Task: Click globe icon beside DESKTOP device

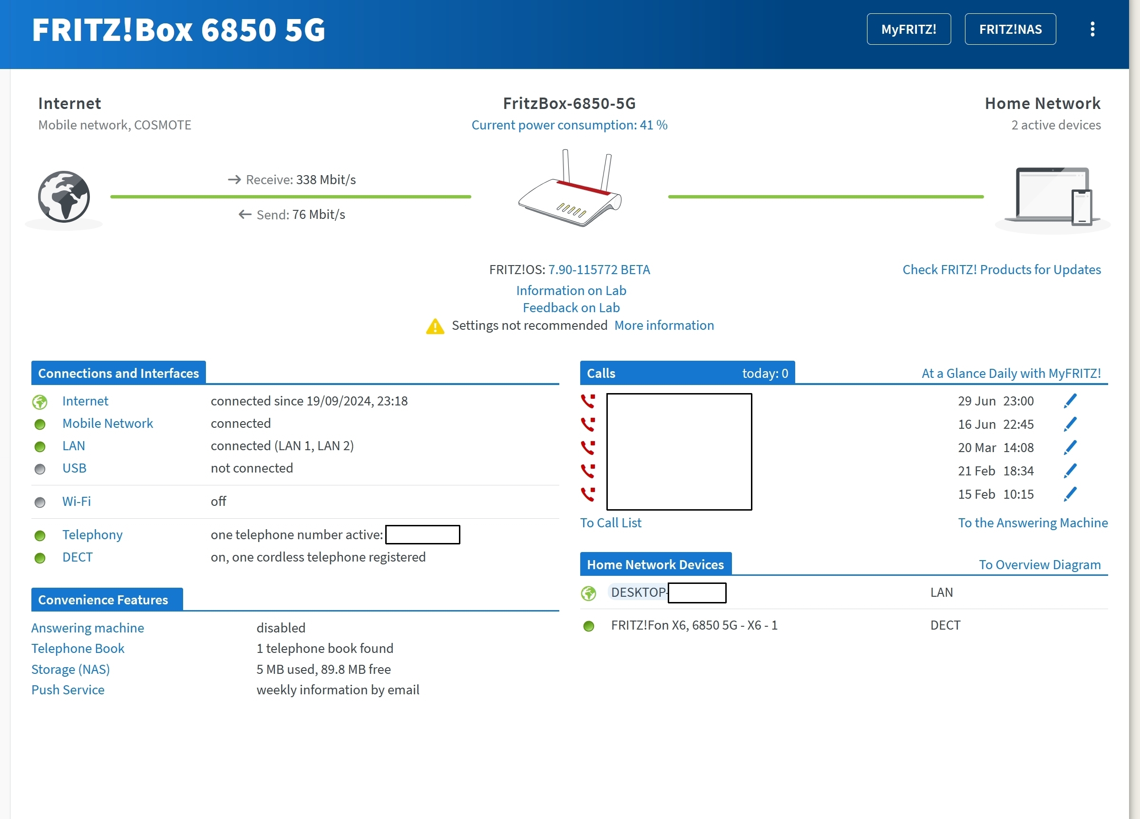Action: 589,593
